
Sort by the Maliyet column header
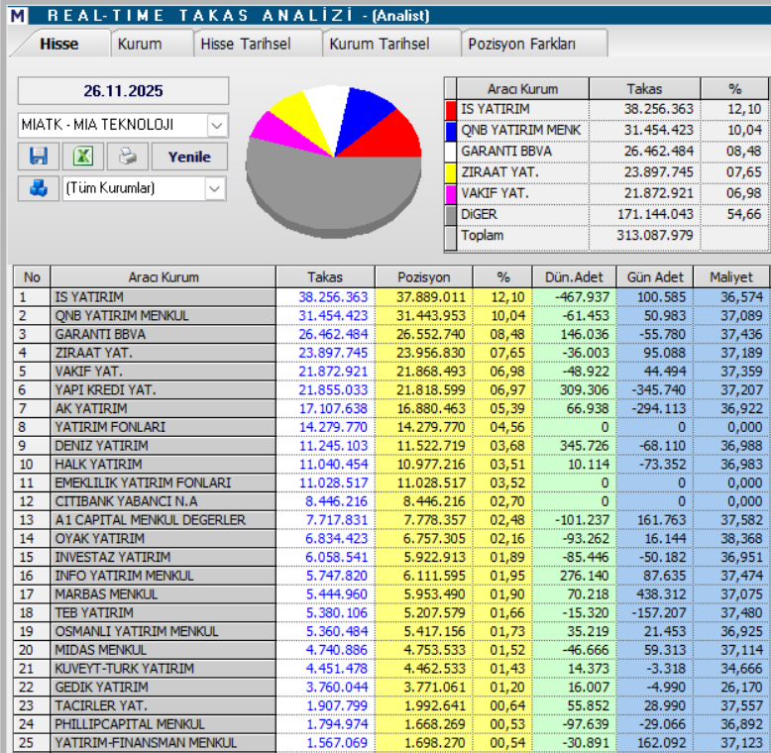pos(731,277)
